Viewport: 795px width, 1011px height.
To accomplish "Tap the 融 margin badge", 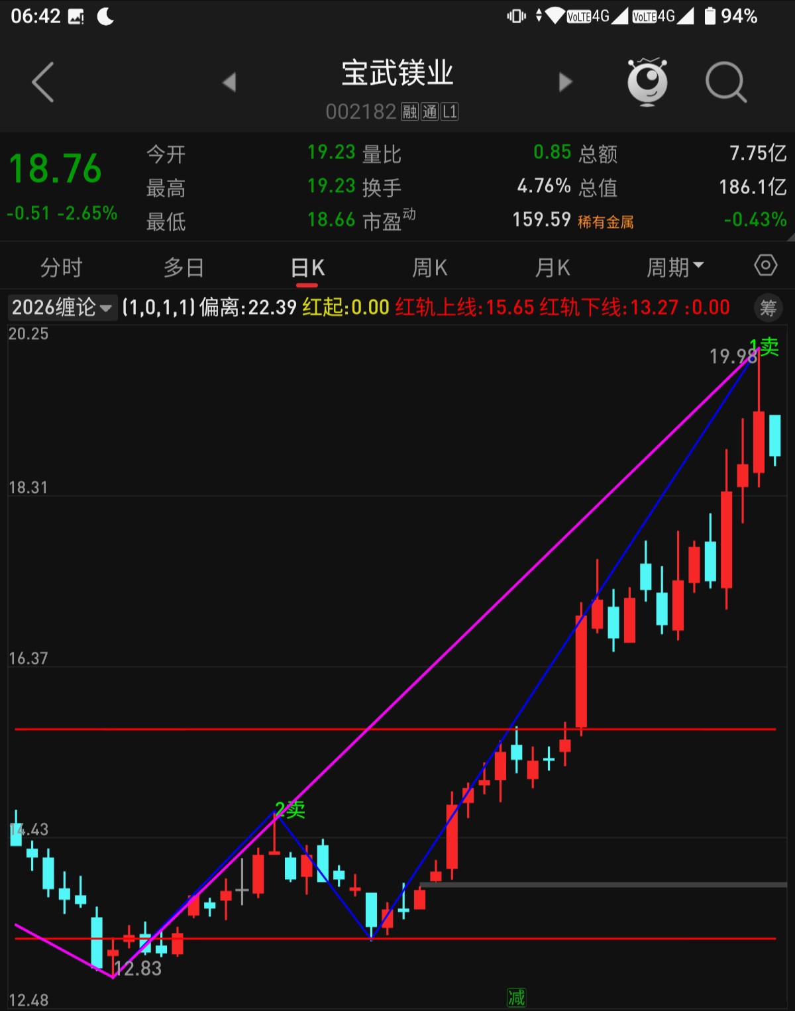I will click(x=410, y=112).
